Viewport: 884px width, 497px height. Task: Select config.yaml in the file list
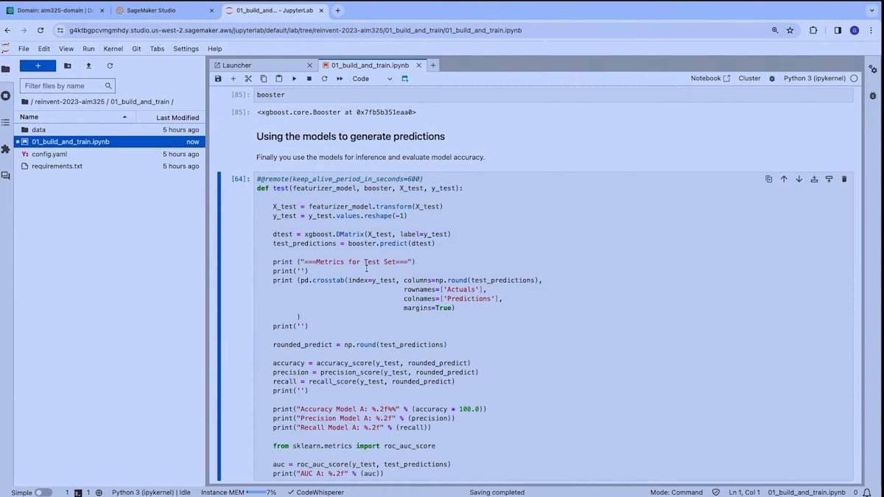109,154
